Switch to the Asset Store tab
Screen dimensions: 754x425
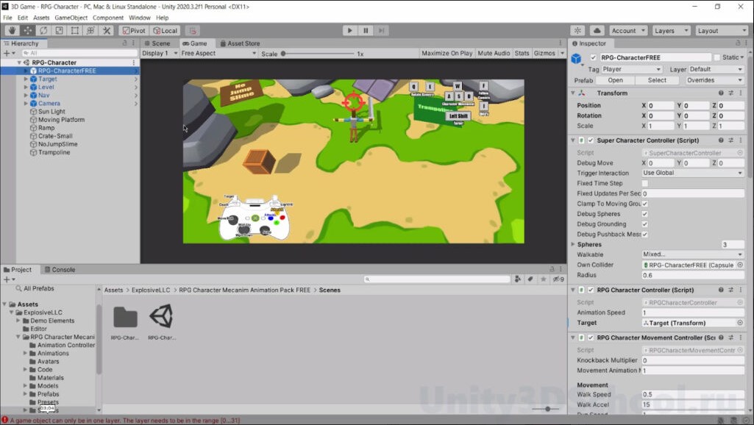coord(240,43)
